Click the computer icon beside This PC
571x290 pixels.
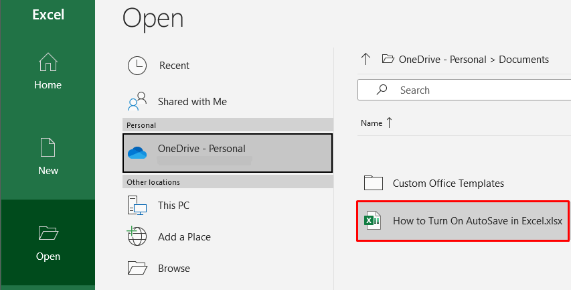tap(137, 205)
